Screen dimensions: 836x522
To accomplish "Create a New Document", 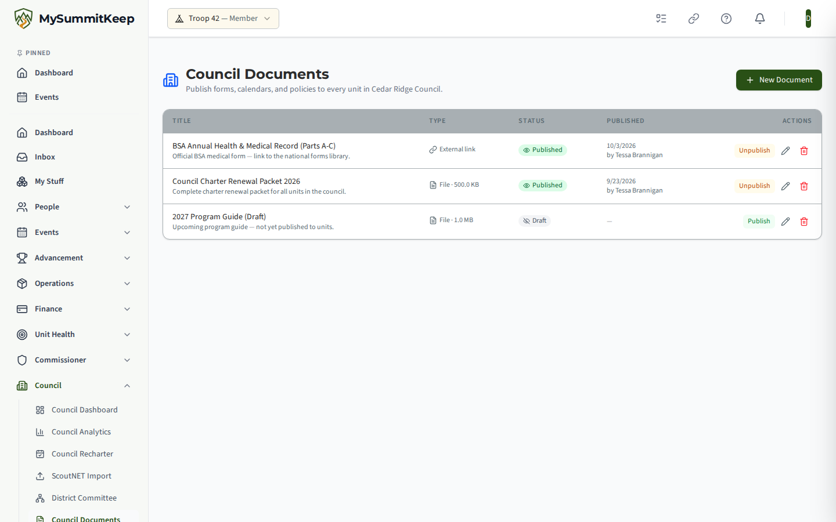I will (779, 80).
